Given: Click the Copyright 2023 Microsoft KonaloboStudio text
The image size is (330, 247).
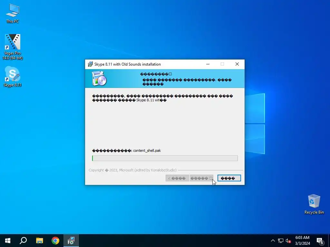Looking at the screenshot, I should (x=132, y=170).
